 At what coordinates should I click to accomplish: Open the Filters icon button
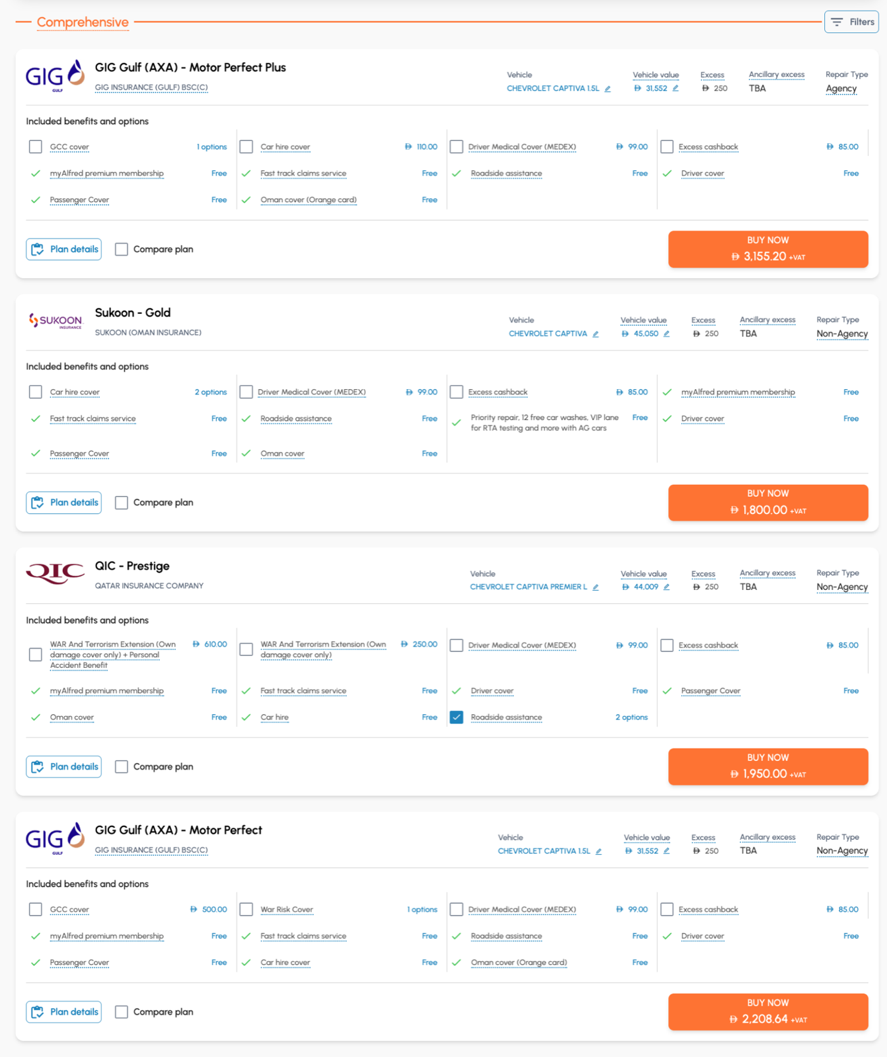pyautogui.click(x=851, y=22)
